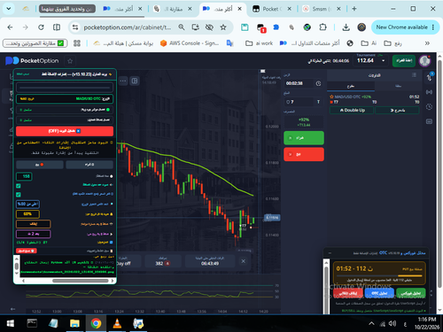Click the green buy button on trade panel
The image size is (443, 332).
[304, 138]
